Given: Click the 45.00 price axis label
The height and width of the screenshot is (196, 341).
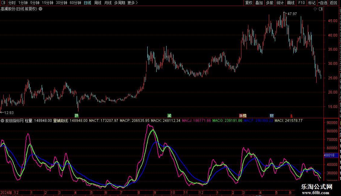Looking at the screenshot, I should (x=333, y=21).
